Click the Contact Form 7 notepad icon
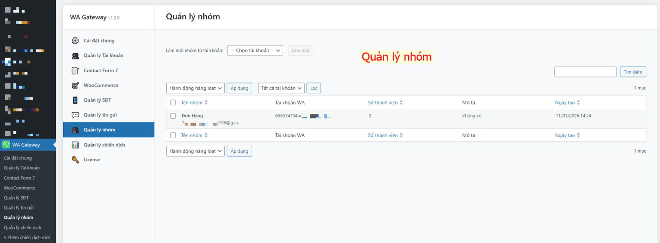Screen dimensions: 660x243 [75, 71]
